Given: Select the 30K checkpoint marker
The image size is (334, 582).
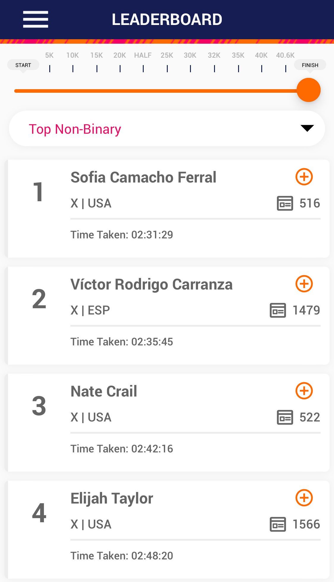Looking at the screenshot, I should point(190,62).
